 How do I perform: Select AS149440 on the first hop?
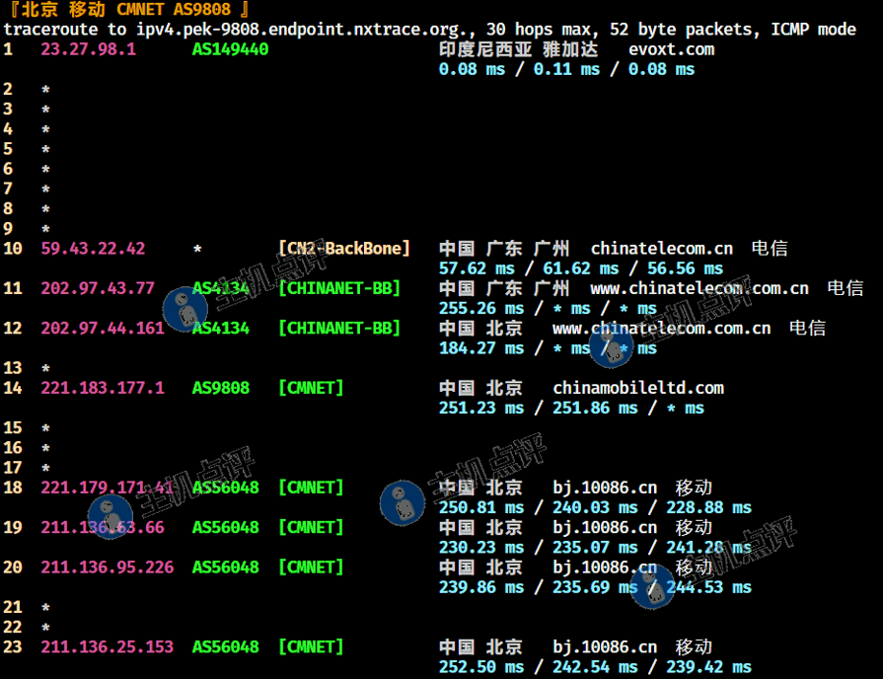230,49
